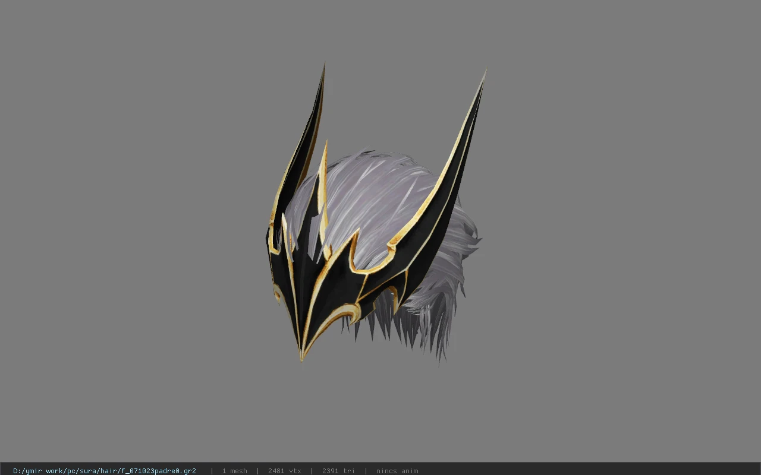The width and height of the screenshot is (761, 475).
Task: Click the "1 mesh" status bar entry
Action: [234, 471]
